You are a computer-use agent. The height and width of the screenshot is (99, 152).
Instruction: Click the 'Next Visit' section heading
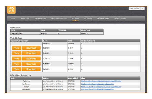point(15,27)
